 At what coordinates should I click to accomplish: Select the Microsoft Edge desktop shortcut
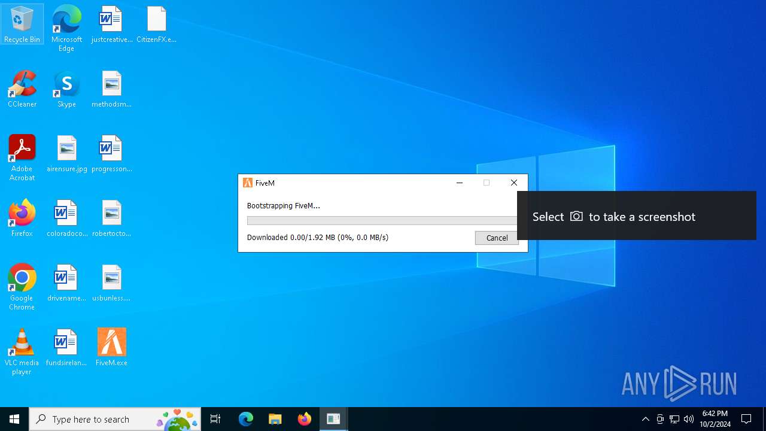coord(66,29)
